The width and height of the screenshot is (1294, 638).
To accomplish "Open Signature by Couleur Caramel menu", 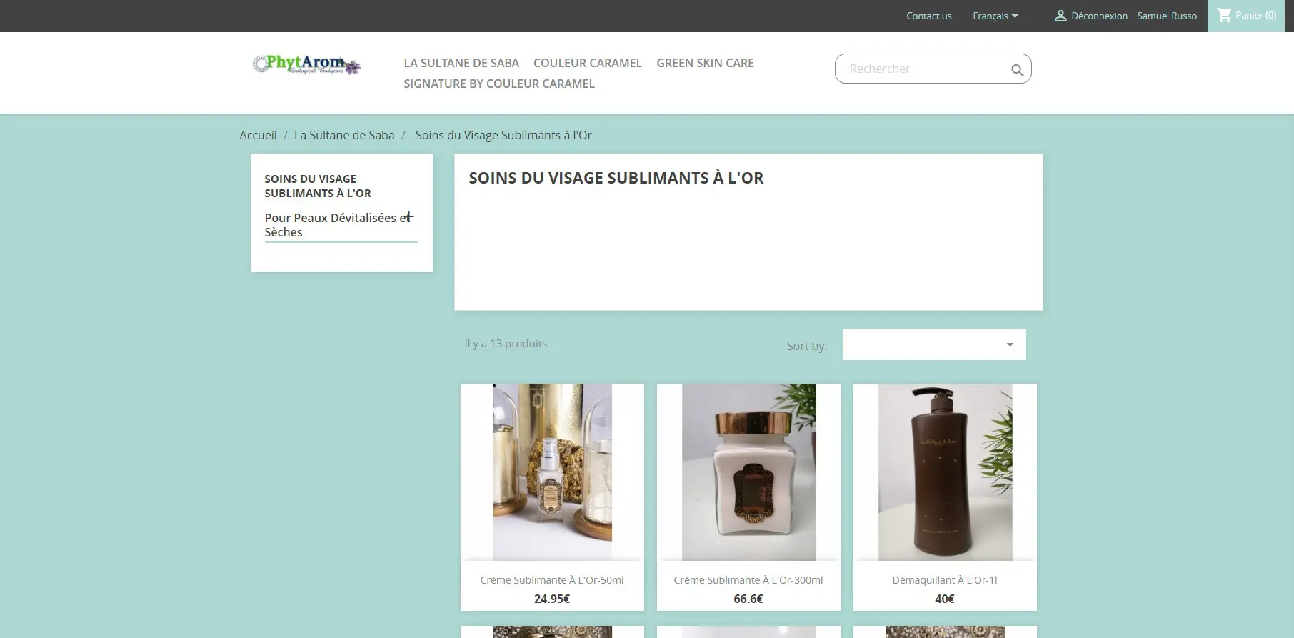I will (499, 84).
